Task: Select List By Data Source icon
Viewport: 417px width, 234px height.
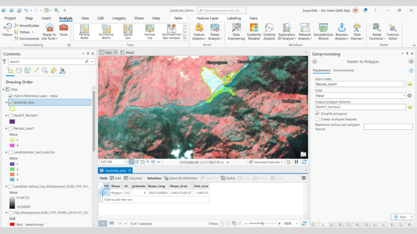Action: tap(19, 70)
